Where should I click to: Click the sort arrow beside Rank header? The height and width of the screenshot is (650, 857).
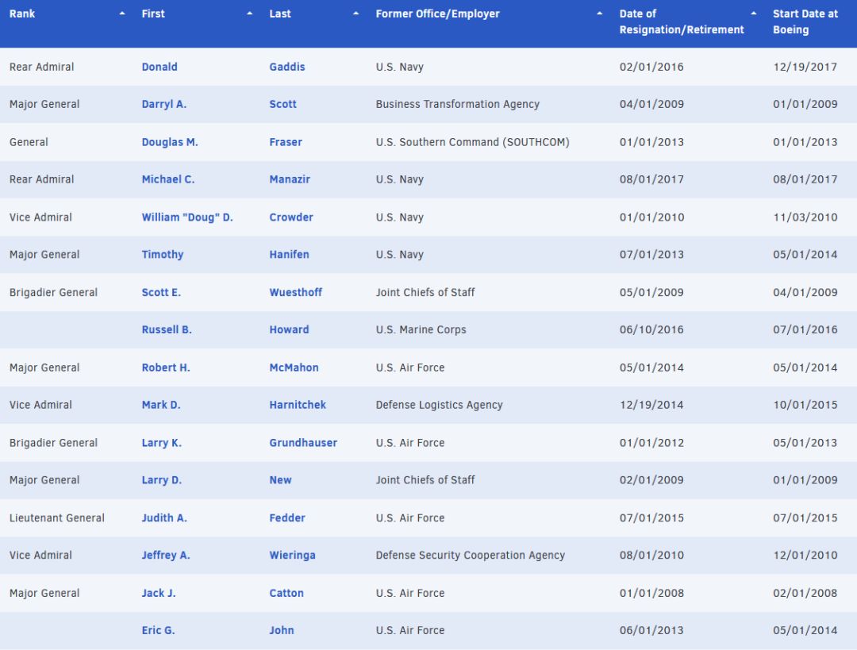tap(121, 14)
